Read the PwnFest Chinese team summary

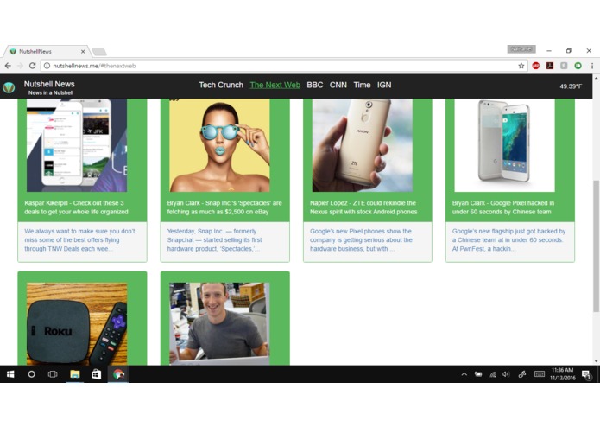pos(508,240)
